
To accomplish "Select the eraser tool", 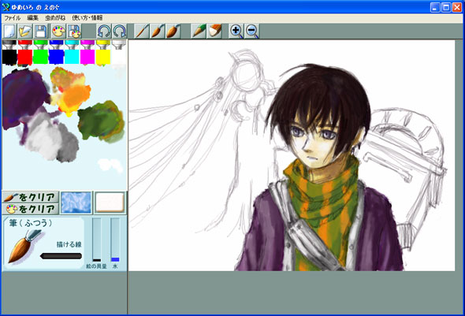I will [214, 31].
